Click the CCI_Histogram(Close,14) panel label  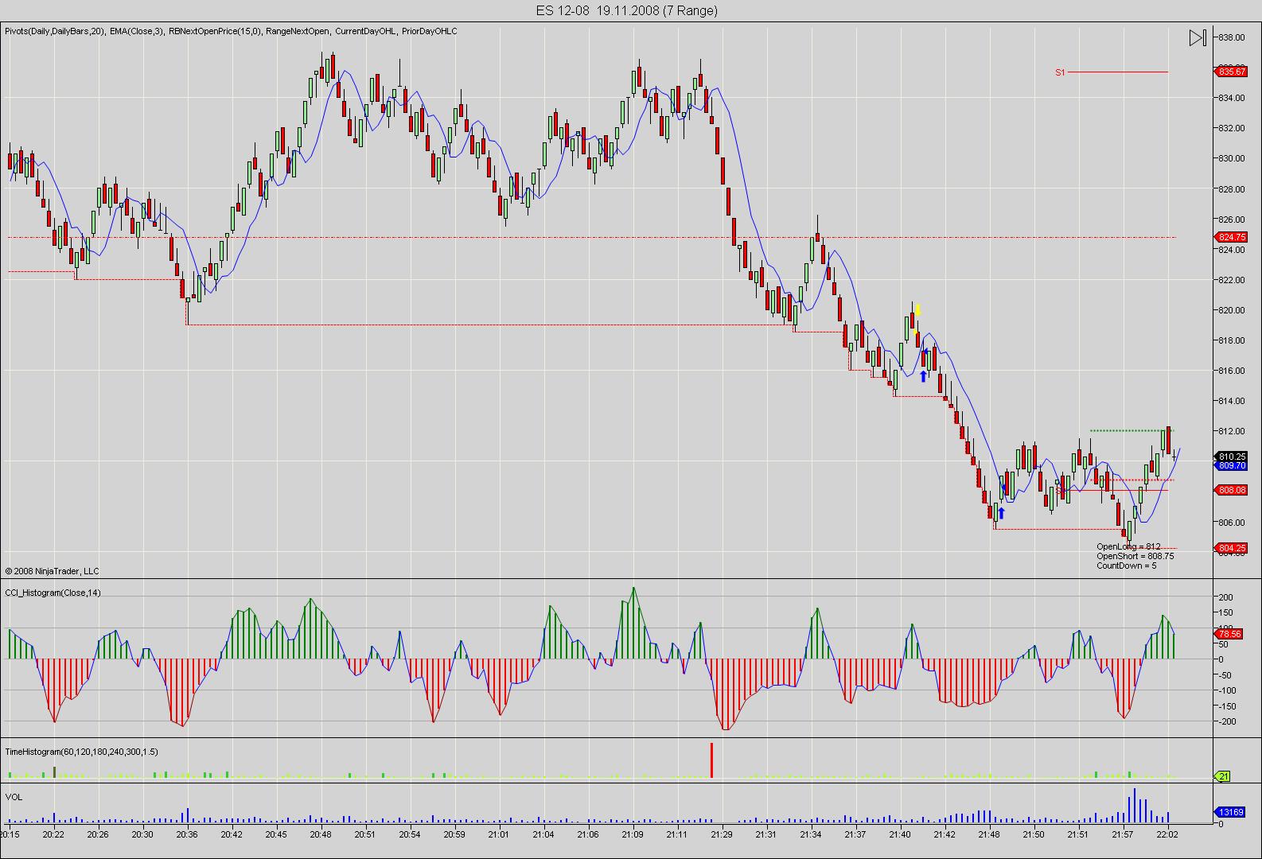(x=53, y=593)
